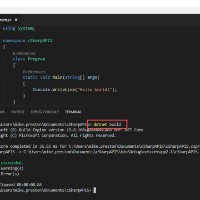This screenshot has width=200, height=200.
Task: Click 'using System;' line in editor
Action: pos(19,28)
